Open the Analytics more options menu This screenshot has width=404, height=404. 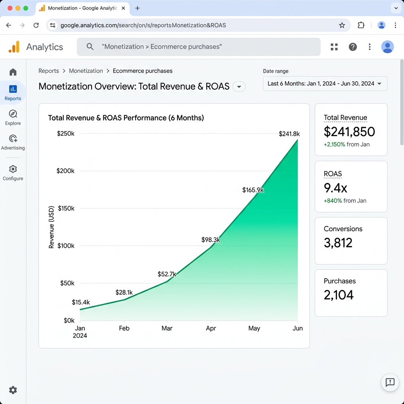click(370, 47)
